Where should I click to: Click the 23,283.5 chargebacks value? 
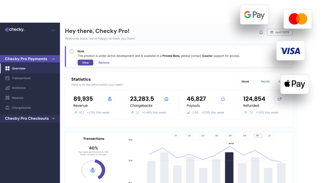pos(142,99)
